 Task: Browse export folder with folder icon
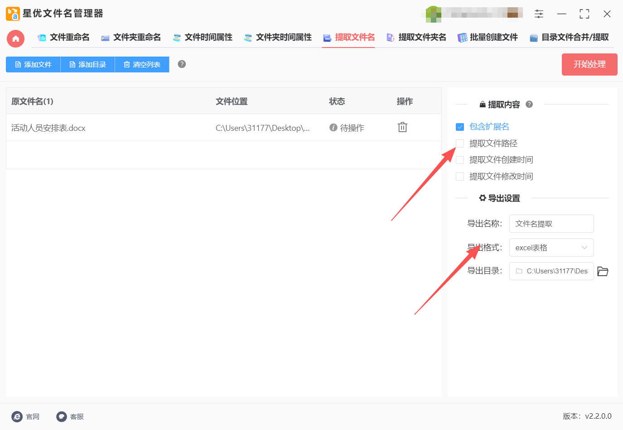pyautogui.click(x=603, y=271)
